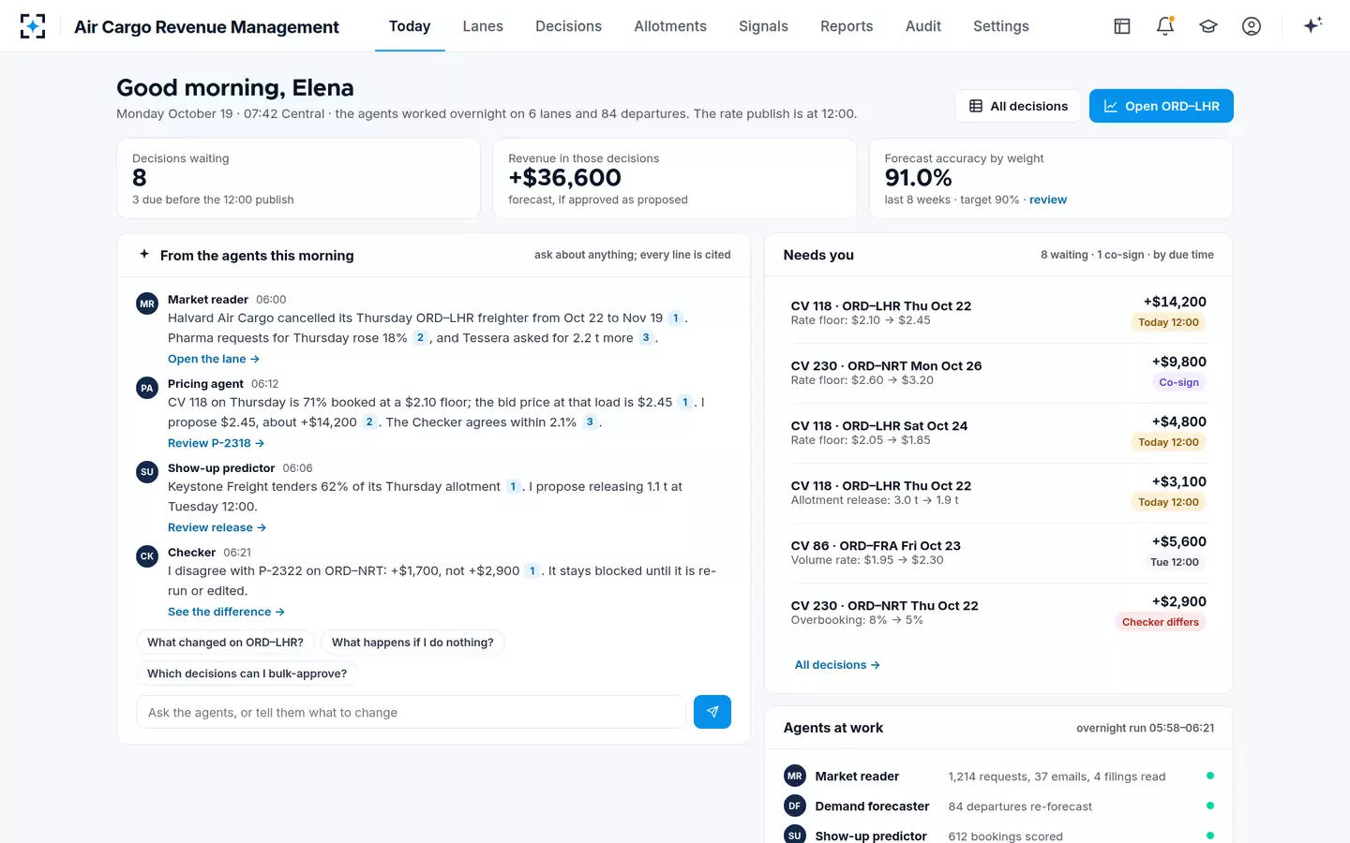Click the graduation cap learning icon
The width and height of the screenshot is (1350, 843).
click(x=1208, y=26)
